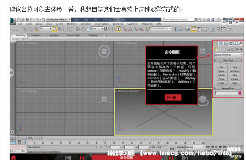Open Curve Editor icon
This screenshot has width=246, height=160.
pyautogui.click(x=199, y=29)
